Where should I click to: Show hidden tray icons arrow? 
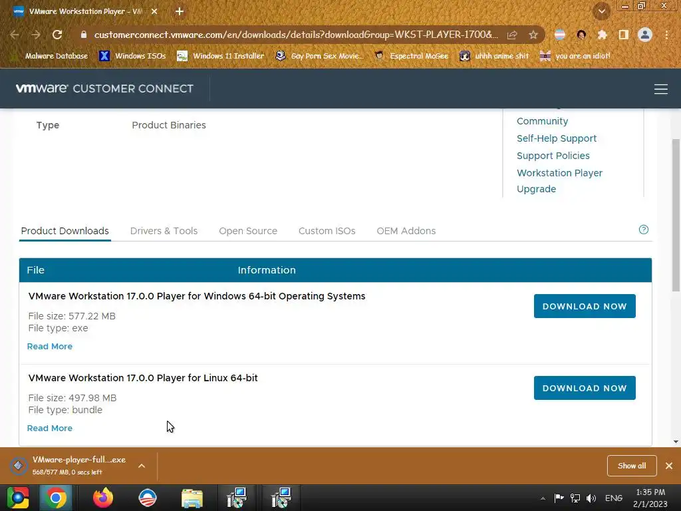pyautogui.click(x=543, y=498)
